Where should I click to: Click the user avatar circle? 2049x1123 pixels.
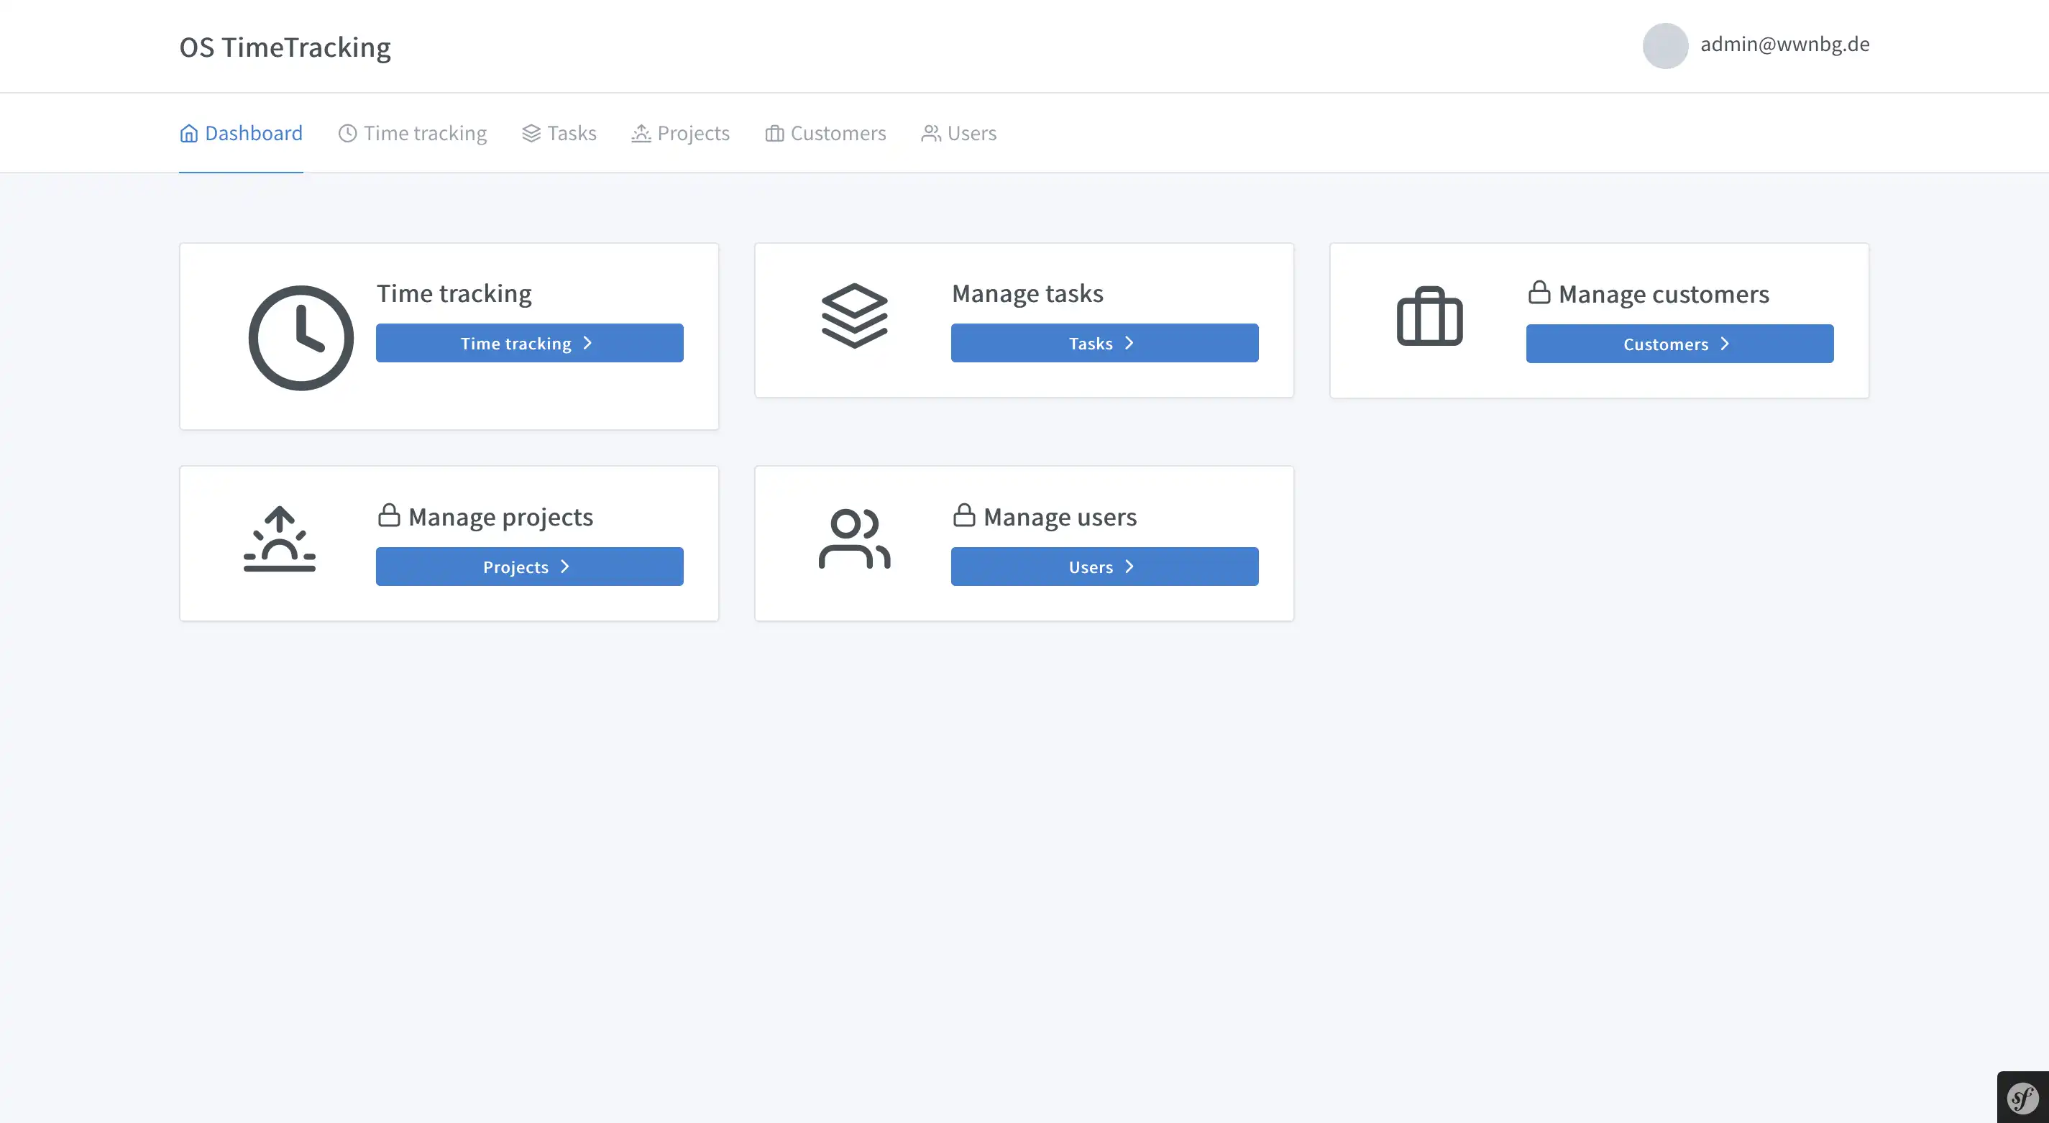coord(1665,45)
